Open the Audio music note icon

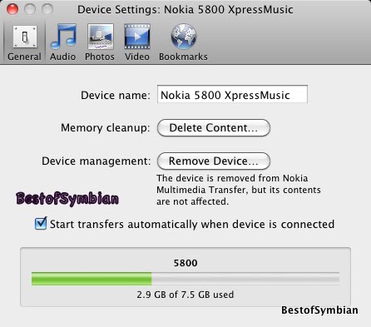click(63, 37)
